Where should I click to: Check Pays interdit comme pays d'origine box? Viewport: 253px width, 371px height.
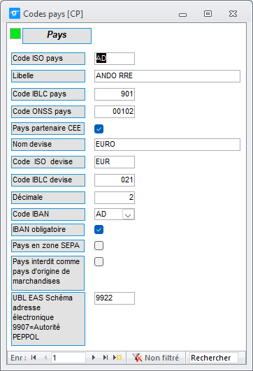[99, 262]
